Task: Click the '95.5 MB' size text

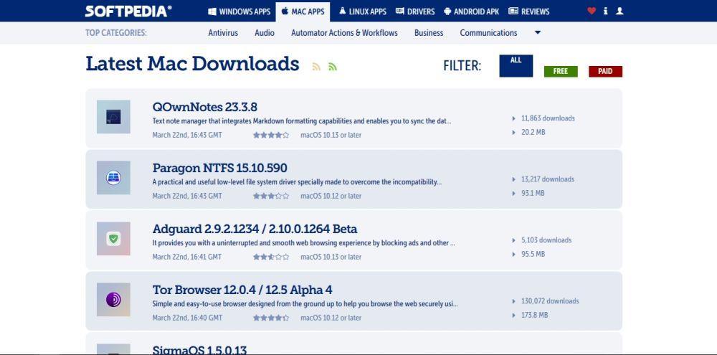Action: point(533,254)
